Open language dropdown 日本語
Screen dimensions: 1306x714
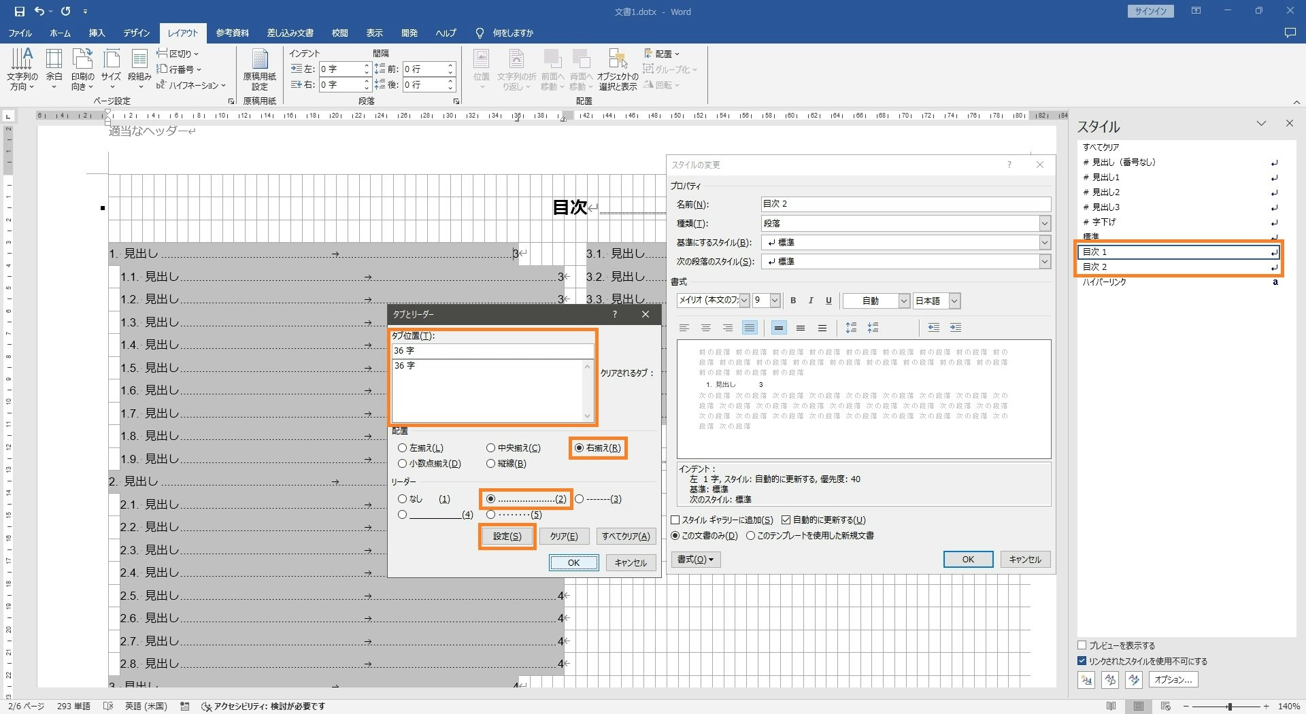(x=954, y=301)
